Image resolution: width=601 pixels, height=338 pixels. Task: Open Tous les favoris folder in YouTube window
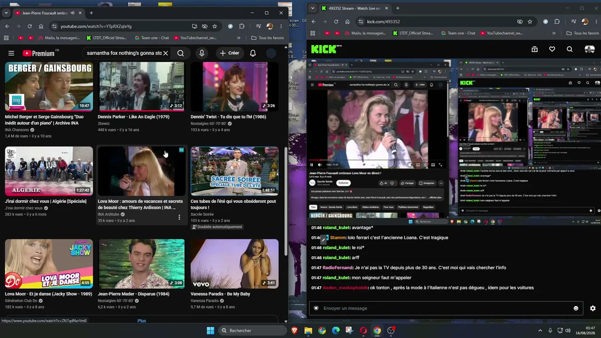[x=268, y=38]
